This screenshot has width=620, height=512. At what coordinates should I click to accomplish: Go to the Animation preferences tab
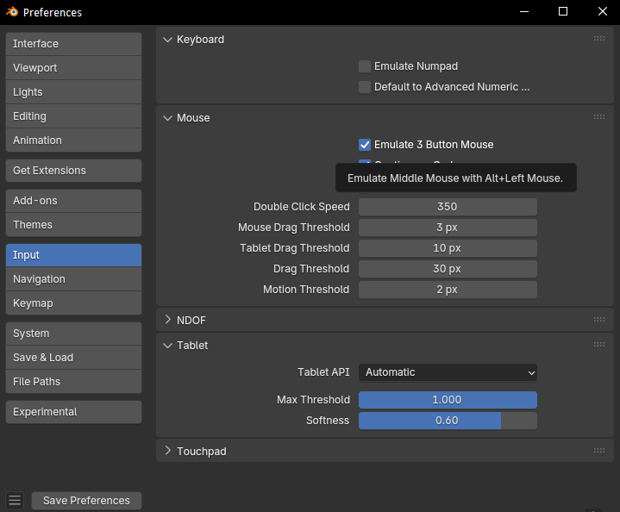tap(73, 140)
